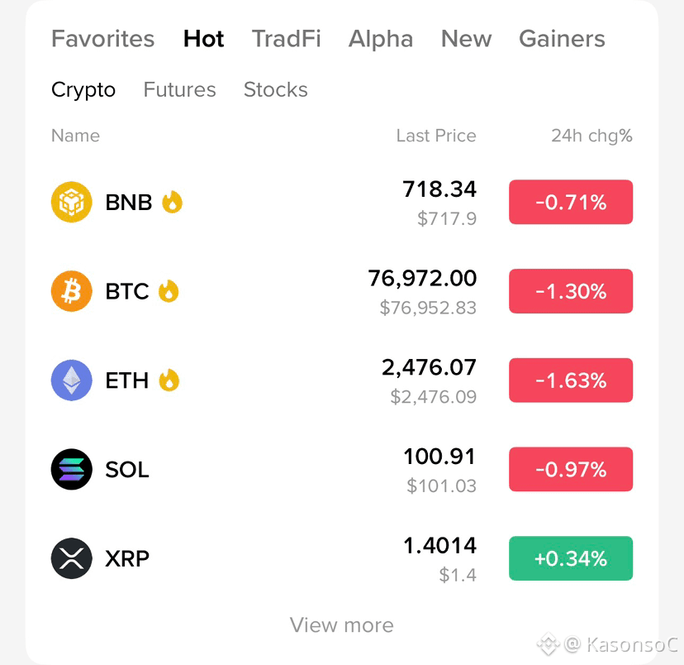Viewport: 684px width, 665px height.
Task: Click the flame icon next to BNB
Action: click(x=173, y=202)
